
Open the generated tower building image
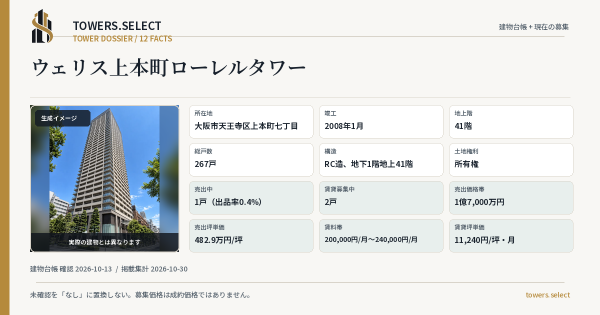pos(104,178)
